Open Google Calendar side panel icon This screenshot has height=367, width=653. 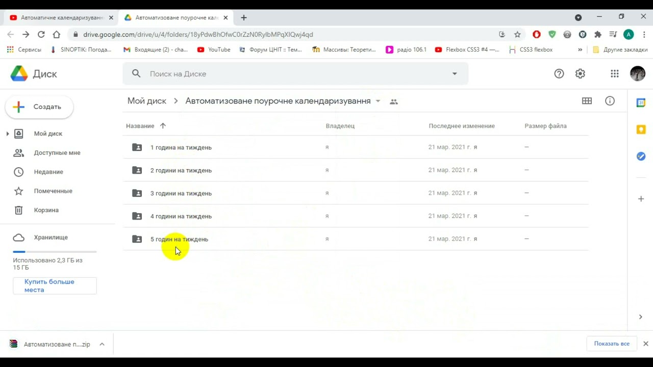pos(641,102)
